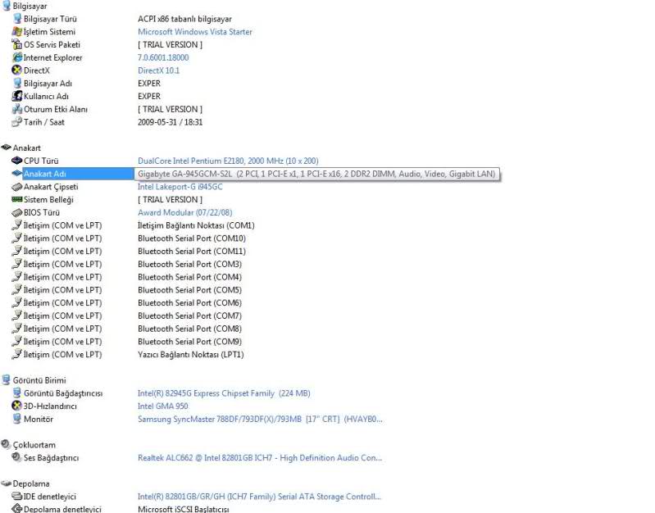The image size is (655, 513).
Task: Open the DualCore Intel Pentium E2180 link
Action: (x=228, y=161)
